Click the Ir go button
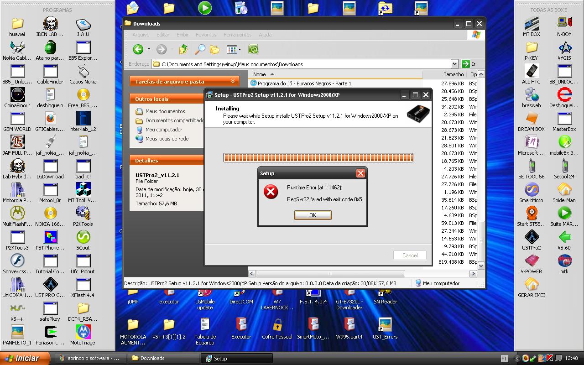Image resolution: width=584 pixels, height=365 pixels. [x=469, y=64]
